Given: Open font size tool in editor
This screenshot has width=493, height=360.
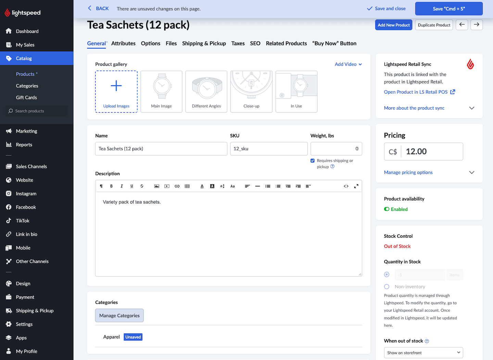Looking at the screenshot, I should (222, 186).
